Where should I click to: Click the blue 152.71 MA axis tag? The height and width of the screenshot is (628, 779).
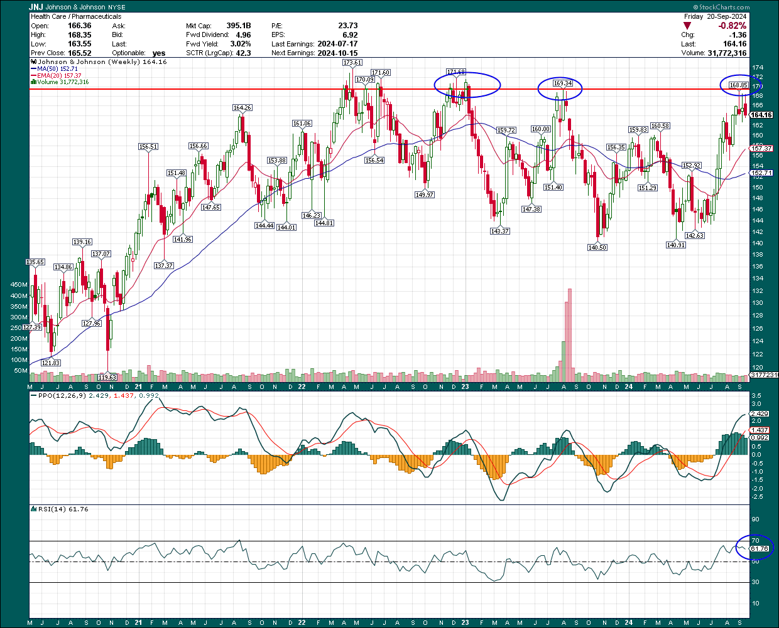(762, 173)
